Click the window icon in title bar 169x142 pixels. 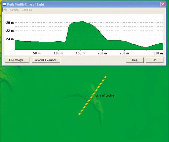[x=4, y=4]
